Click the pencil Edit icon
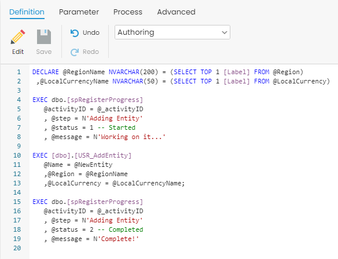338x259 pixels. [x=18, y=37]
